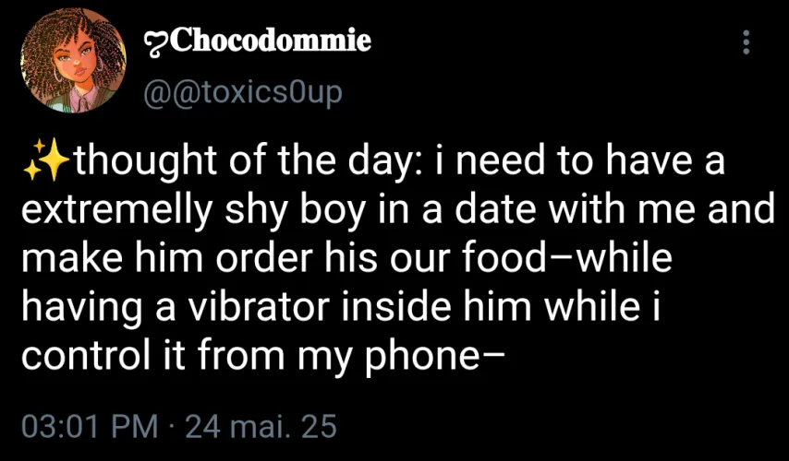Select the "24 mai. 25" date
Screen dimensions: 789x461
[x=261, y=428]
